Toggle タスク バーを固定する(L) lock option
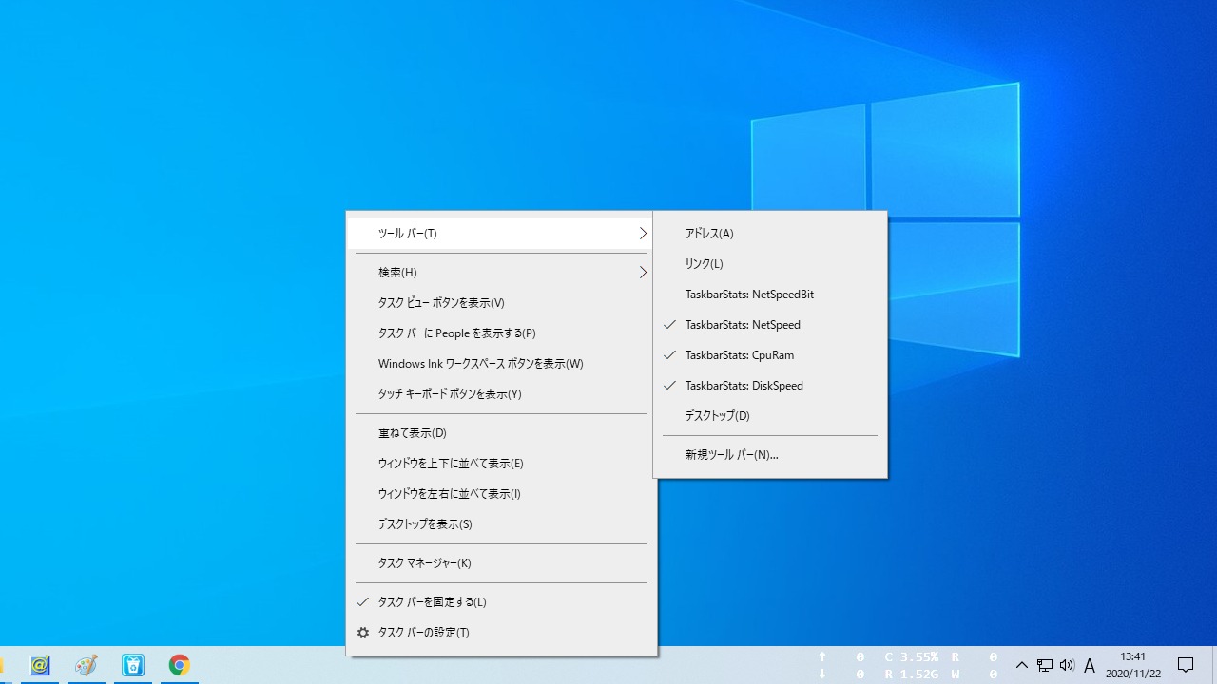Viewport: 1217px width, 684px height. [501, 602]
